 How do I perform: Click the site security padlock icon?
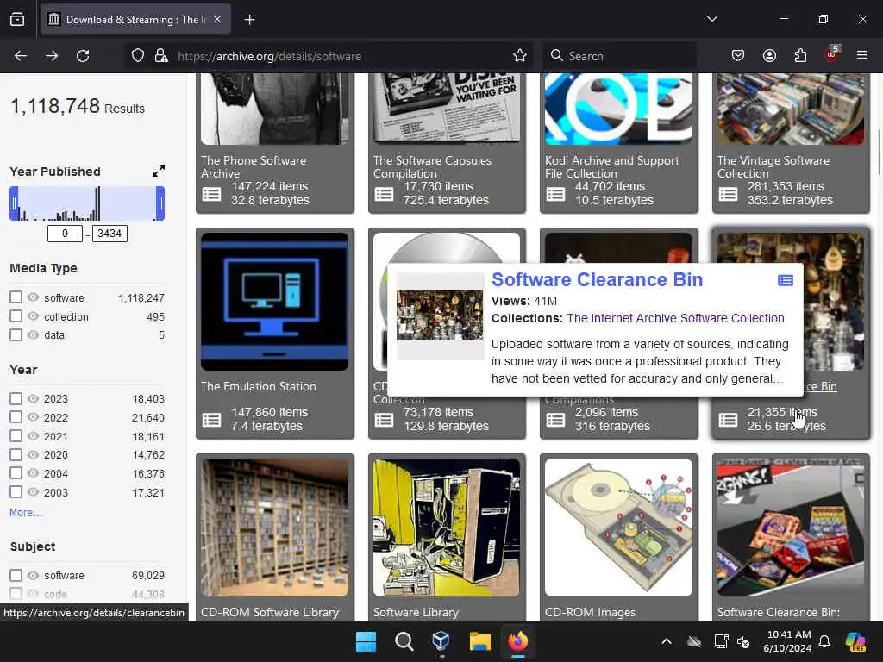tap(161, 56)
